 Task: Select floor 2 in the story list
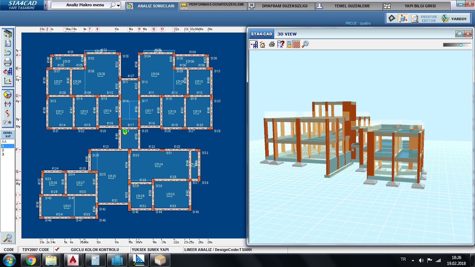tap(3, 150)
